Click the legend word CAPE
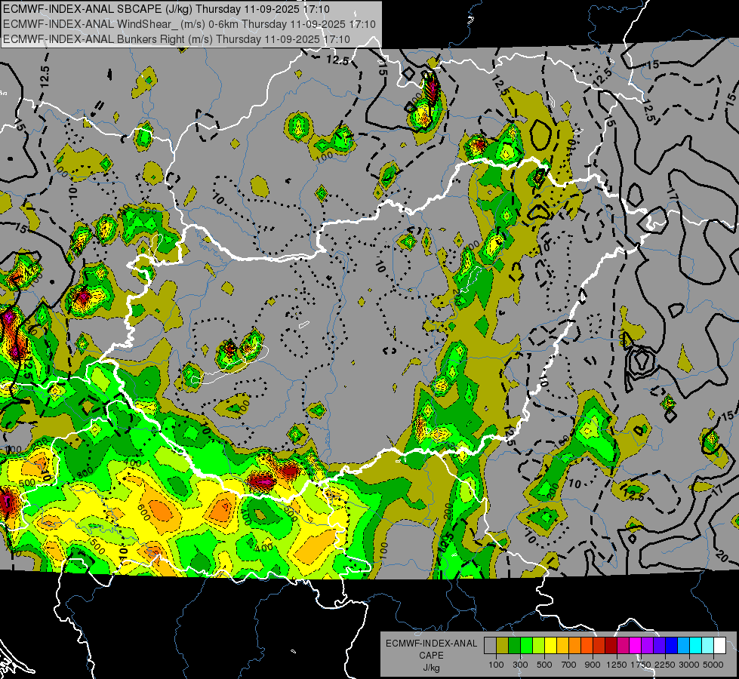 (431, 656)
